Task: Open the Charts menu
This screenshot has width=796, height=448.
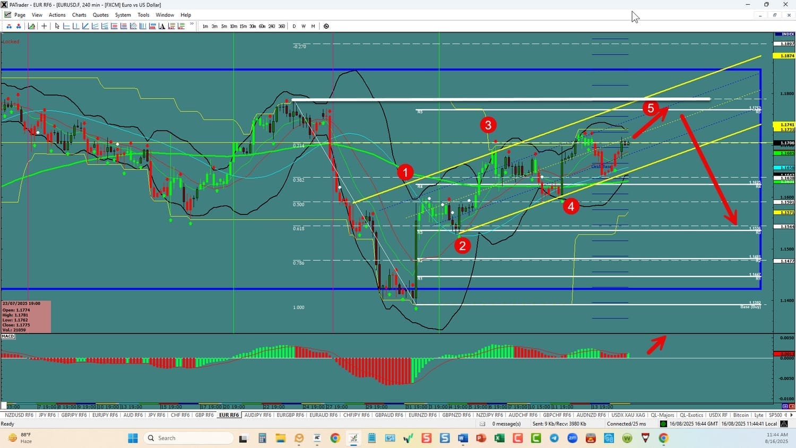Action: click(79, 15)
